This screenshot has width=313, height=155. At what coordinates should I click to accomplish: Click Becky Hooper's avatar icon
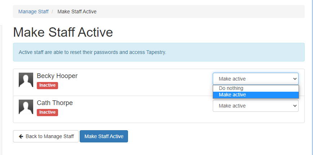point(26,80)
